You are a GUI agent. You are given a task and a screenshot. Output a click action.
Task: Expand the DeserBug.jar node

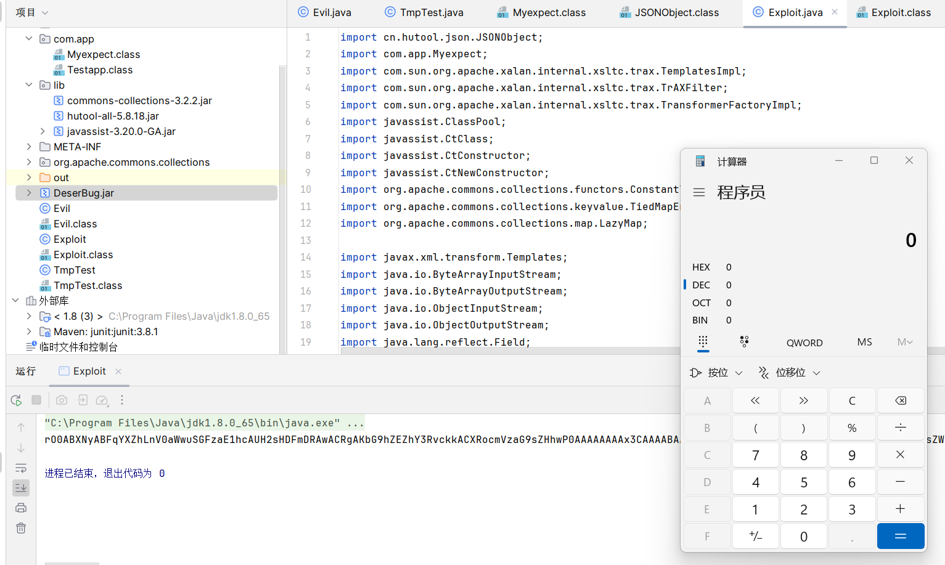point(29,192)
